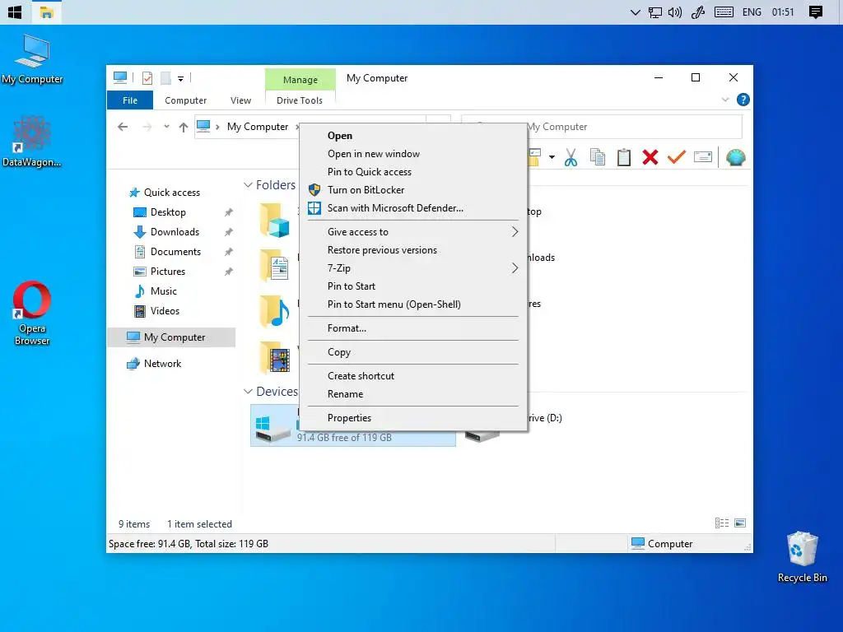This screenshot has height=632, width=843.
Task: Select Pin to Start menu (Open-Shell)
Action: coord(413,304)
